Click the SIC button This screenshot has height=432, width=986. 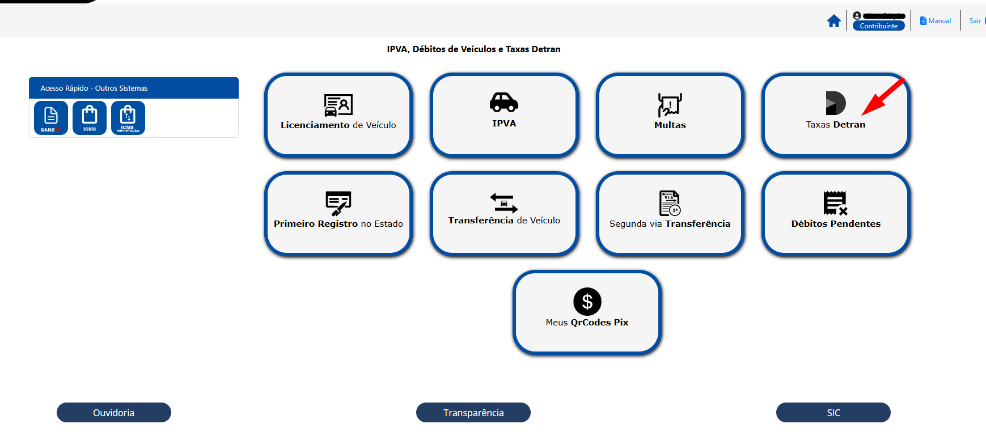[x=833, y=413]
